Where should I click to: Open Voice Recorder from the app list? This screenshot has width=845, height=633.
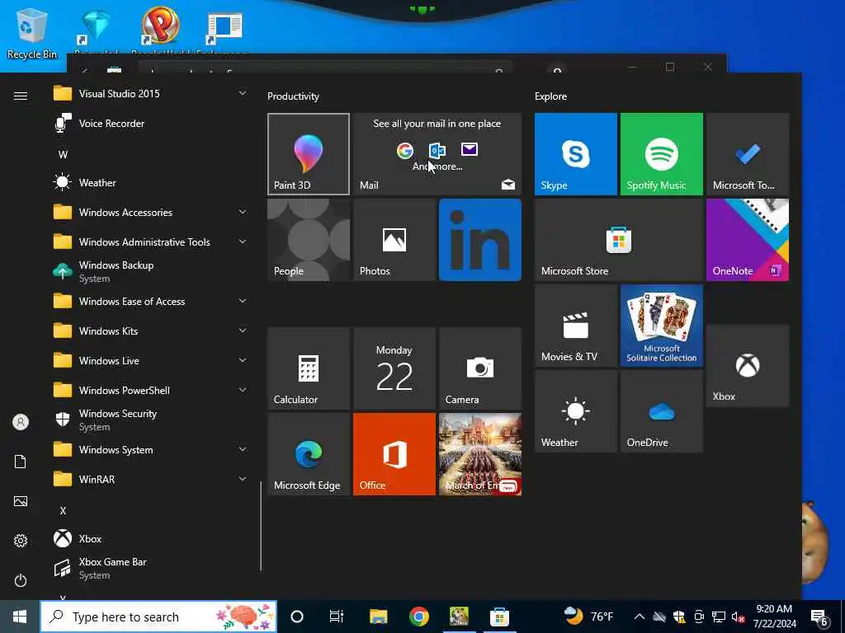(151, 124)
